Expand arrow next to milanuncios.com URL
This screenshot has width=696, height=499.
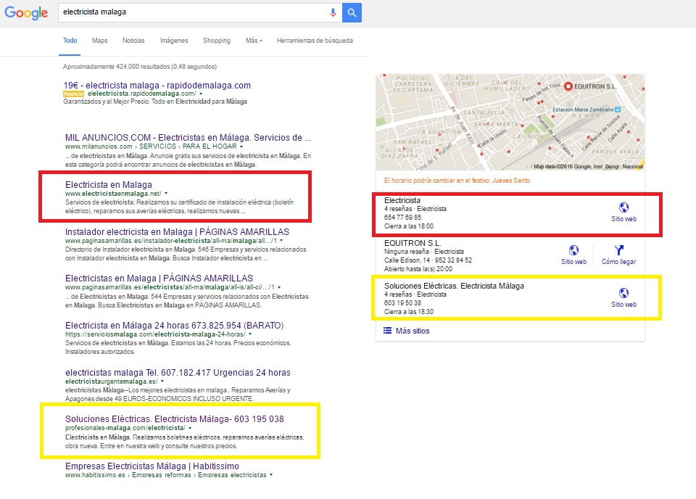point(241,147)
